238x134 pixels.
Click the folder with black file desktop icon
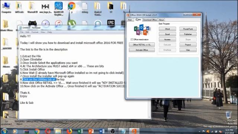tap(111, 7)
